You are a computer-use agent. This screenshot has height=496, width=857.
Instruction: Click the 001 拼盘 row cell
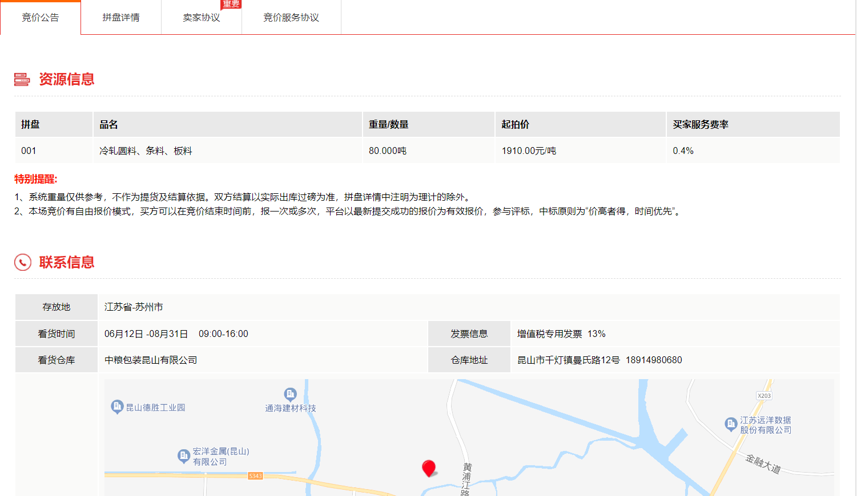[29, 151]
